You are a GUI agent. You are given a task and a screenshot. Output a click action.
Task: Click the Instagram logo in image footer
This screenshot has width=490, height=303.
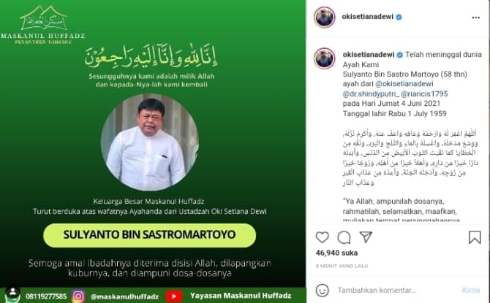pyautogui.click(x=78, y=296)
